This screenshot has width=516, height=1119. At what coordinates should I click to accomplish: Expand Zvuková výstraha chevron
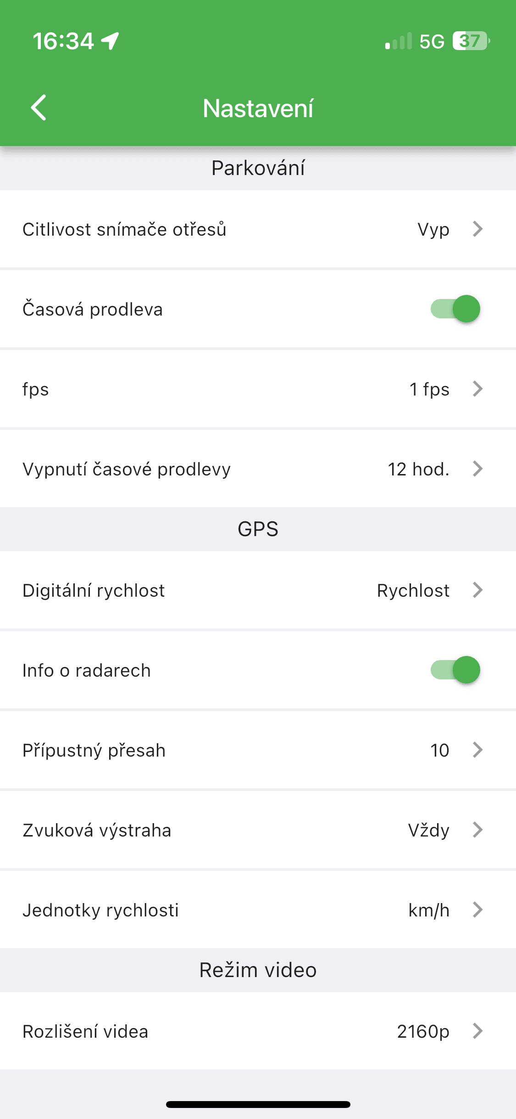(x=477, y=830)
